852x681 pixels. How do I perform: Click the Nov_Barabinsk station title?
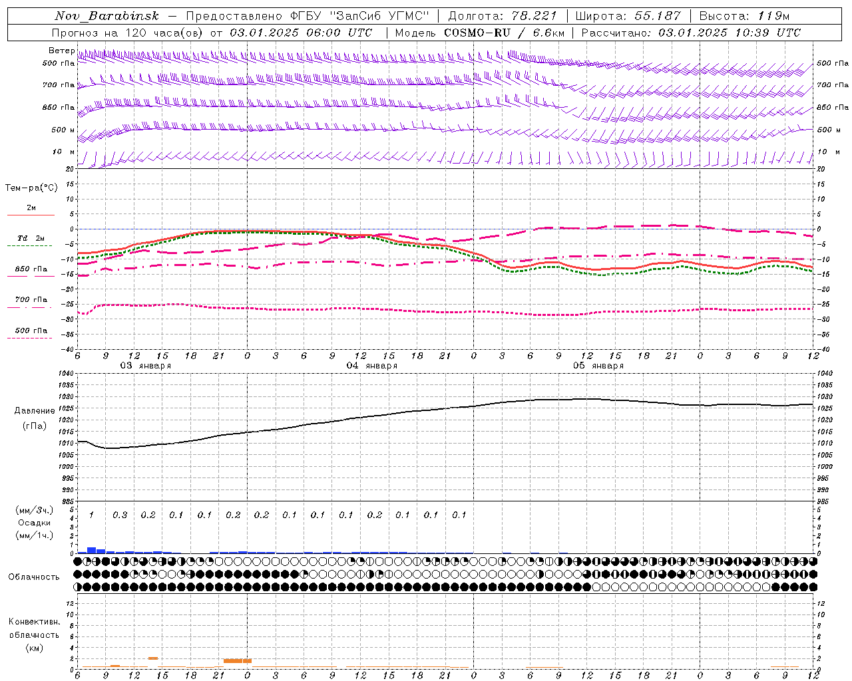click(107, 16)
